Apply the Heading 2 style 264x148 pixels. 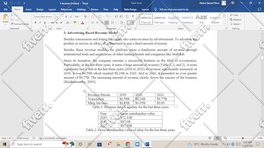188,19
